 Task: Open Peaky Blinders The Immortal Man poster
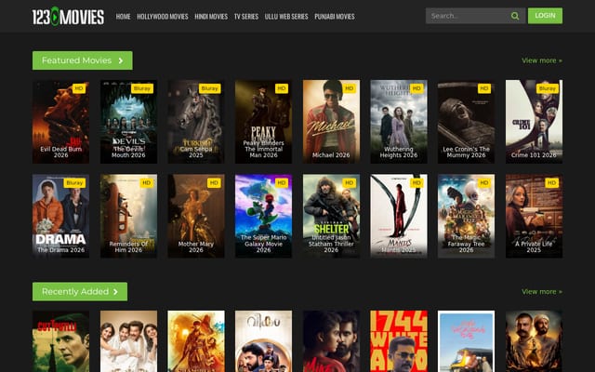tap(263, 122)
